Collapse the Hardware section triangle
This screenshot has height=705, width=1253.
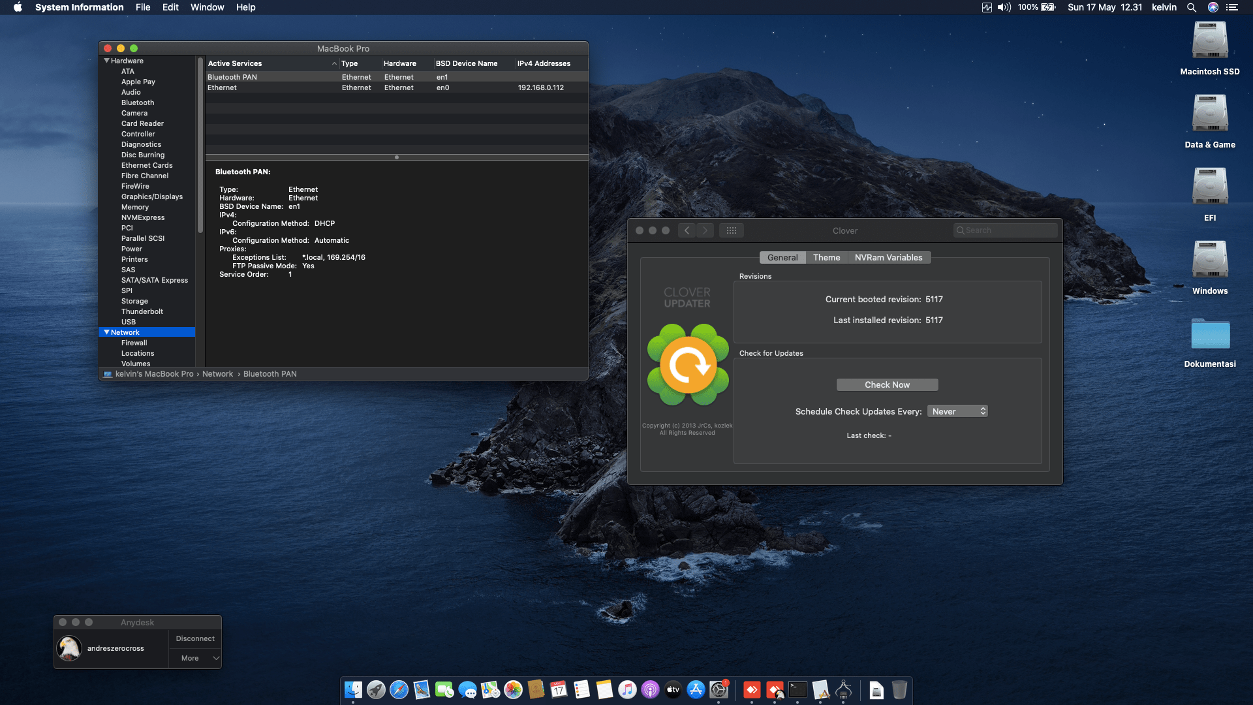pos(106,61)
